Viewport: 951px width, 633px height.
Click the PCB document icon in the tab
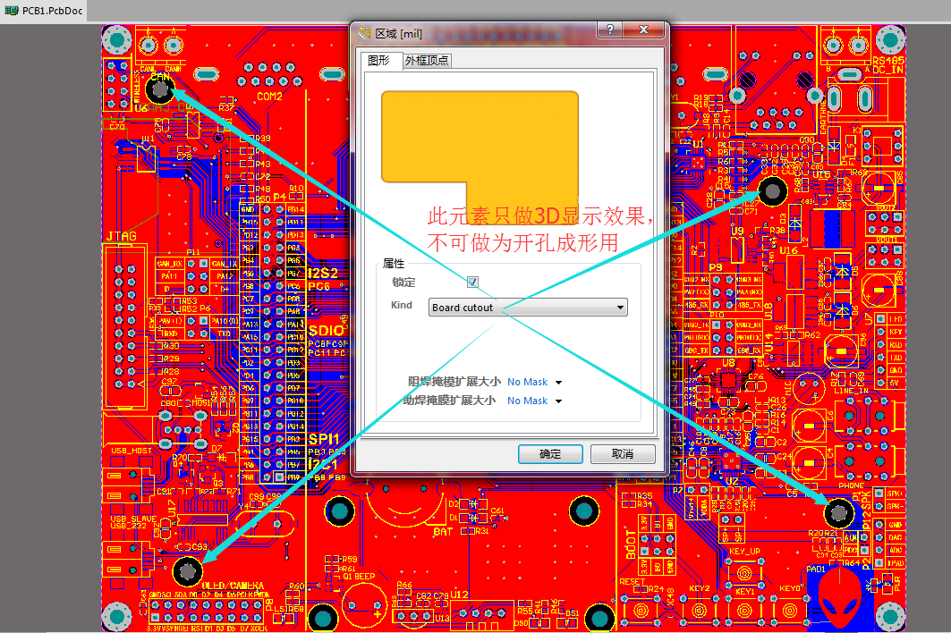click(12, 11)
